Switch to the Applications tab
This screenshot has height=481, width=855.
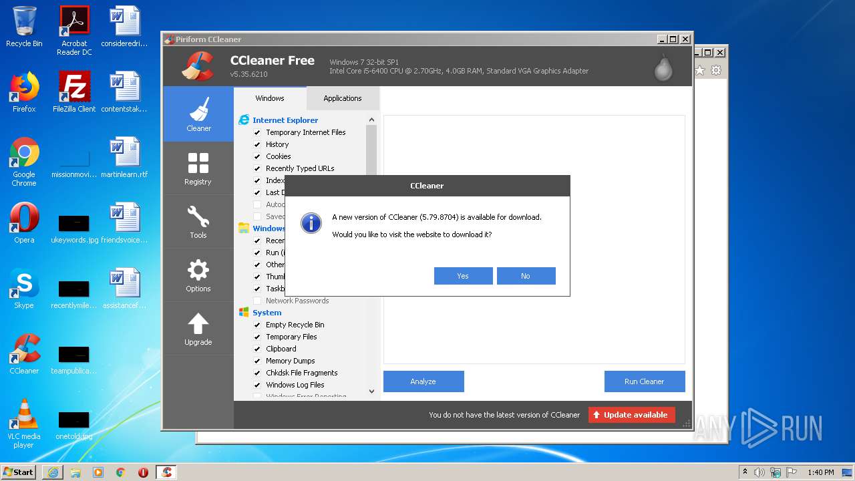click(x=343, y=98)
